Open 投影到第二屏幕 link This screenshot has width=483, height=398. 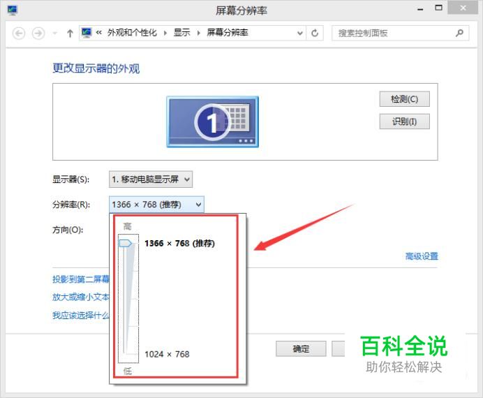81,279
